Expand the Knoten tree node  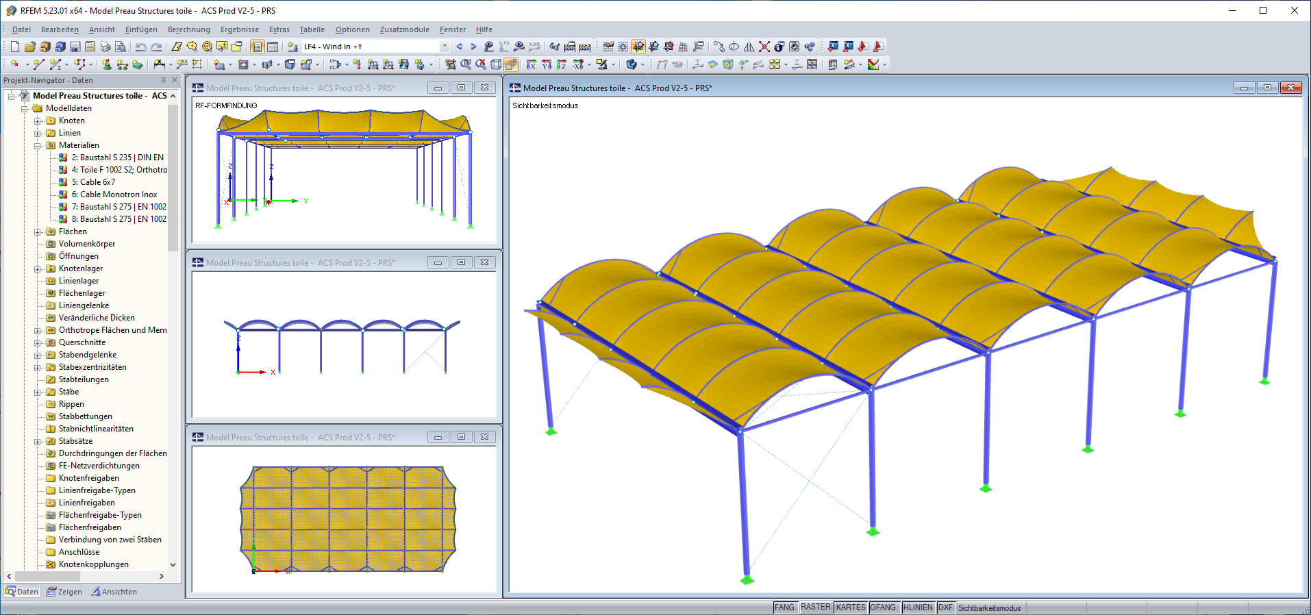pyautogui.click(x=38, y=121)
